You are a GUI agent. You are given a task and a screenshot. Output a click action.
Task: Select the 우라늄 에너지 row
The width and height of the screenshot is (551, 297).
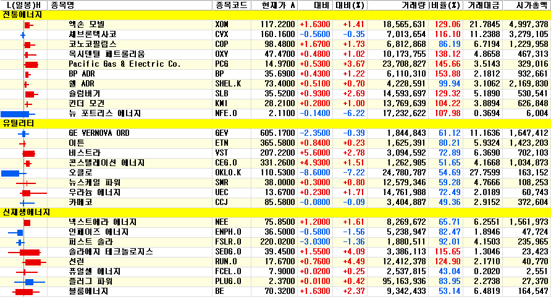click(x=98, y=193)
